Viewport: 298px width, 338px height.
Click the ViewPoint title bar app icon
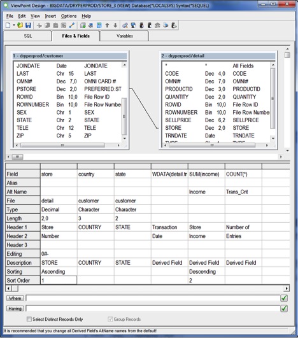pyautogui.click(x=6, y=5)
